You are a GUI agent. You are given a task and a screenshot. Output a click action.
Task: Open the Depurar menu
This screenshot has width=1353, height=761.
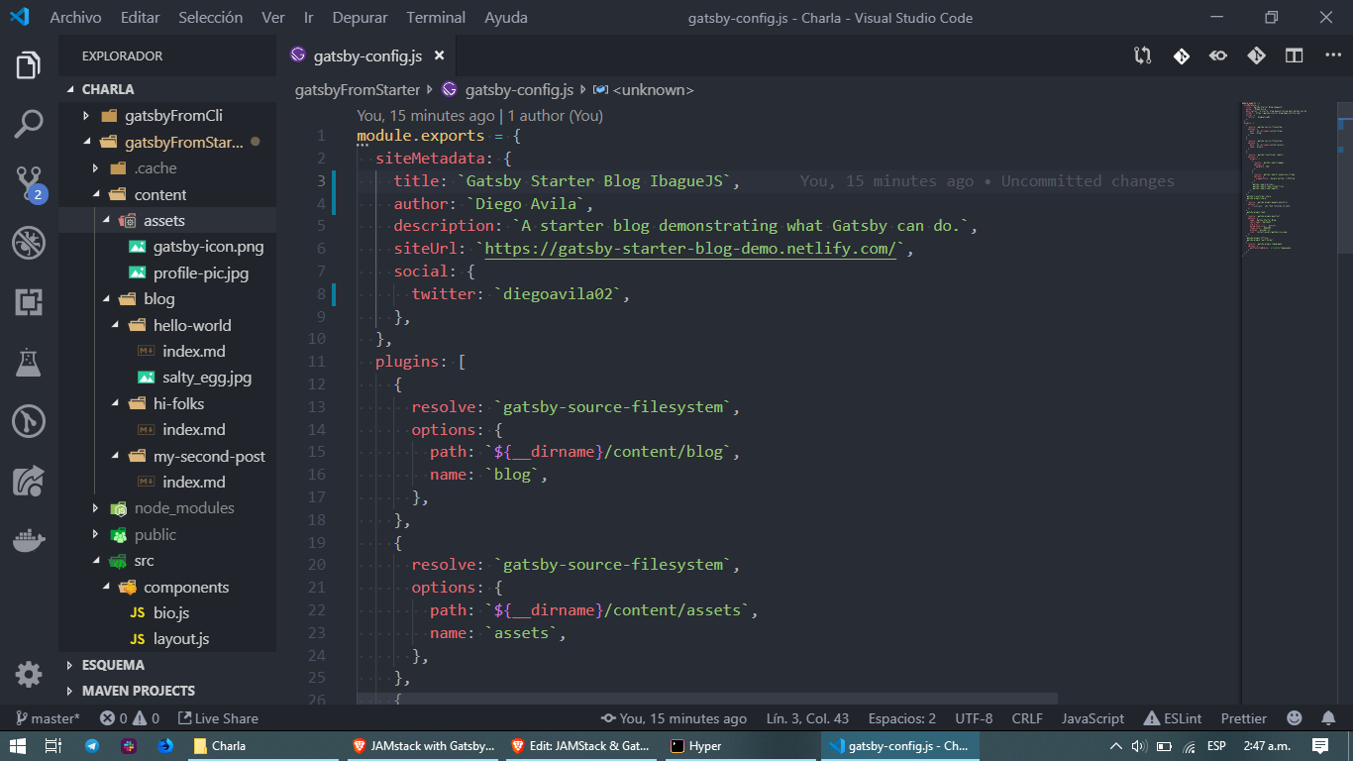pyautogui.click(x=360, y=18)
